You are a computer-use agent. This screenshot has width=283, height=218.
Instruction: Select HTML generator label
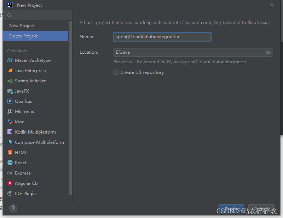(21, 153)
